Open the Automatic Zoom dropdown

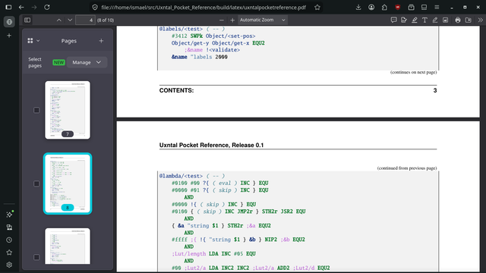pos(263,20)
